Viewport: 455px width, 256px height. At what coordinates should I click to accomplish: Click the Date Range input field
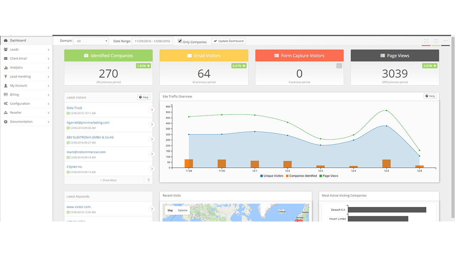pyautogui.click(x=152, y=41)
